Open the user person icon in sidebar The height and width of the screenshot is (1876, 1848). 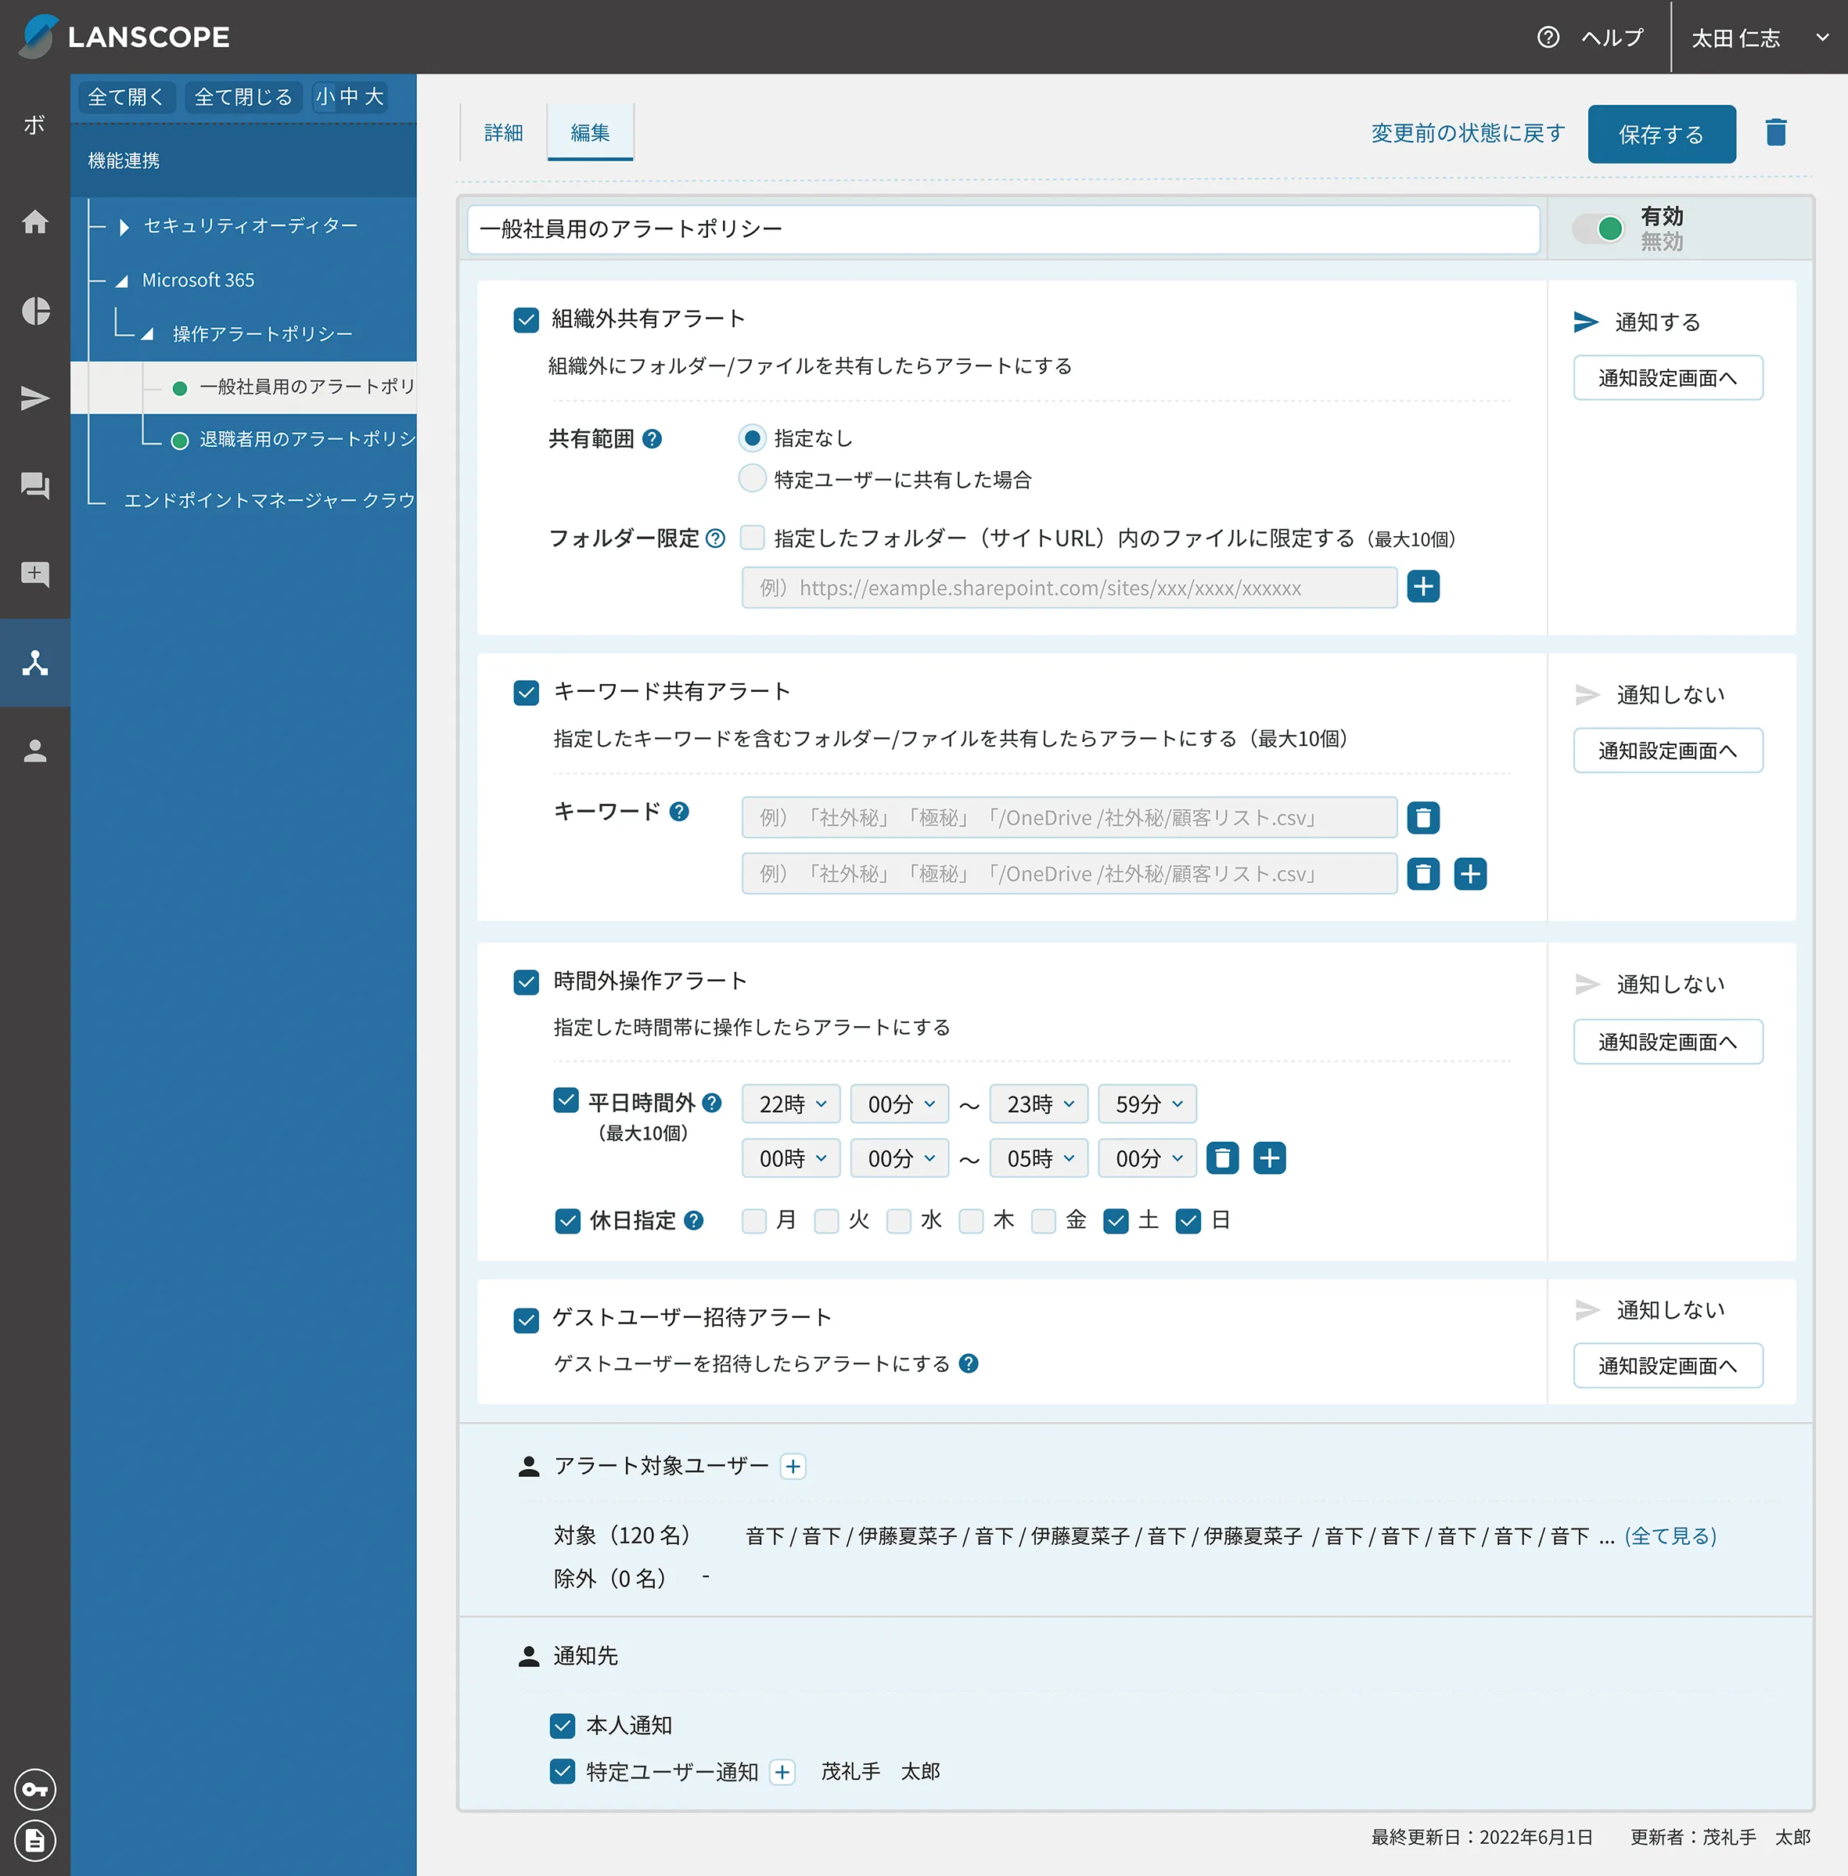(x=35, y=751)
